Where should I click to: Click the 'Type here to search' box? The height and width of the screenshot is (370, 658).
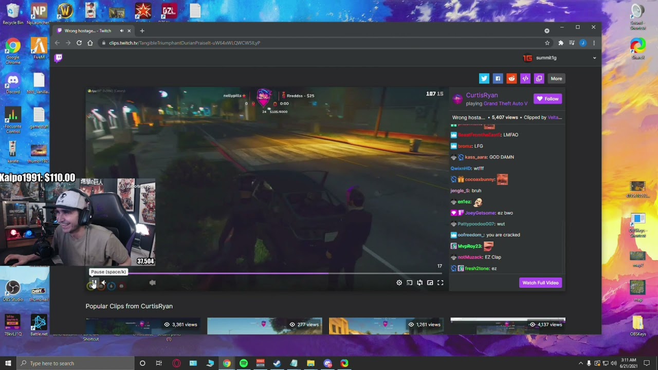click(75, 363)
